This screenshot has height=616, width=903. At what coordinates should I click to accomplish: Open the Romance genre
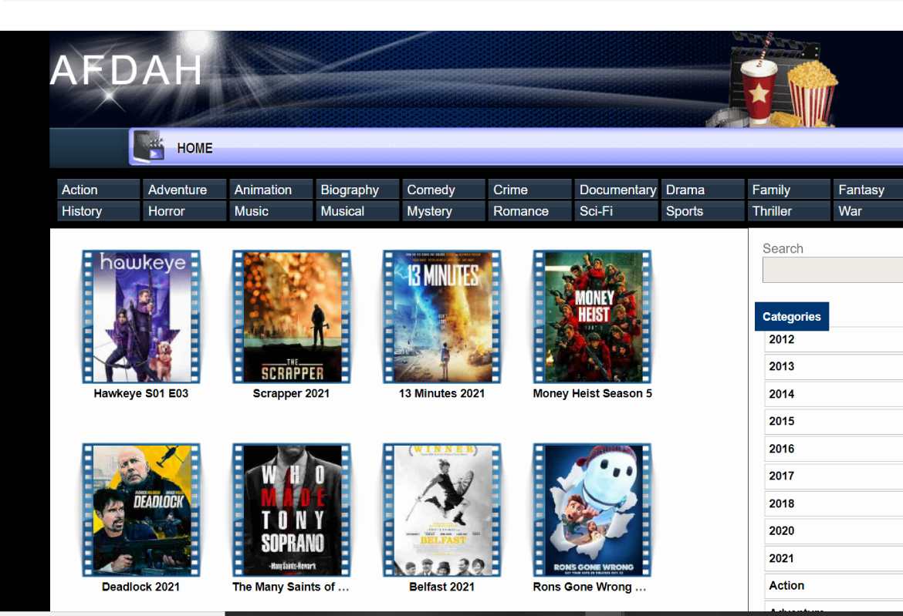(529, 210)
